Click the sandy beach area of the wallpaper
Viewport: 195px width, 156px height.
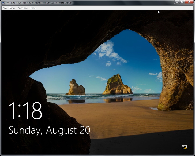pyautogui.click(x=121, y=118)
